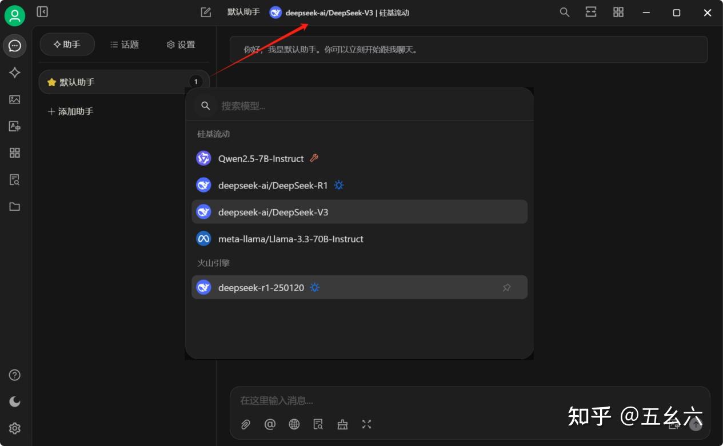This screenshot has width=723, height=446.
Task: Open the mini apps grid in sidebar
Action: [15, 153]
